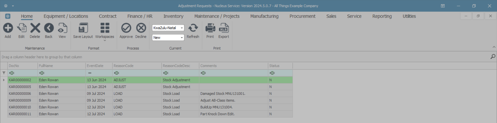Approve the selected adjustment request
Viewport: 497px width, 123px height.
click(126, 28)
